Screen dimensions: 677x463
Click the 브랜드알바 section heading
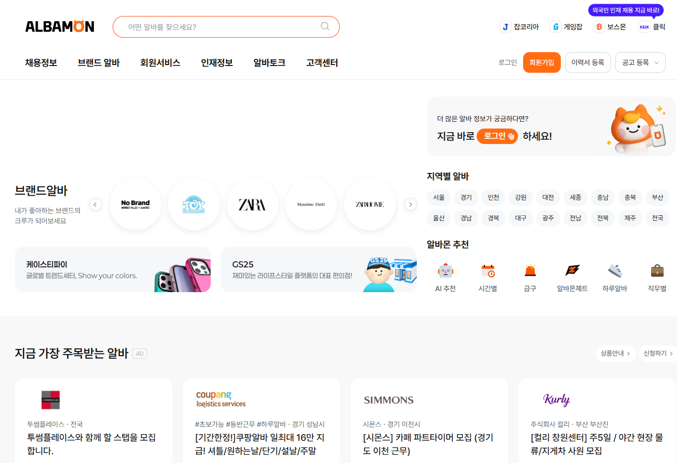coord(41,190)
